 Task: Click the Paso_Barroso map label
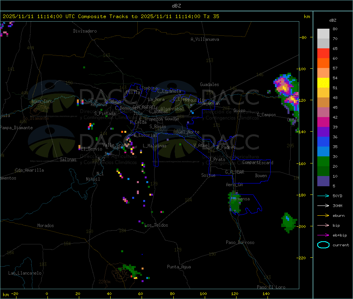[x=240, y=242]
